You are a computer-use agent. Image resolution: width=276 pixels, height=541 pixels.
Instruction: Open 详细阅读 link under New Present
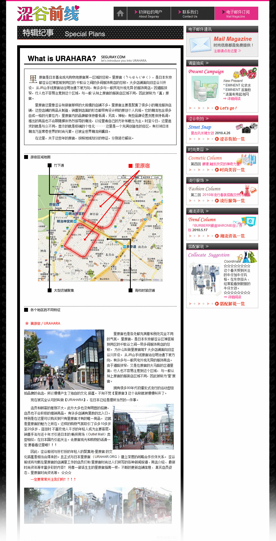click(232, 99)
